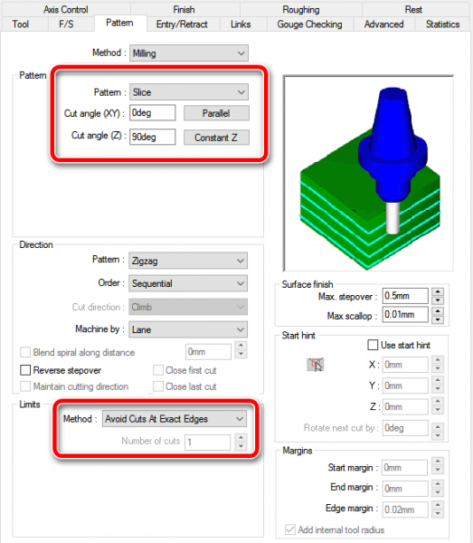Screen dimensions: 473x543
Task: Open Avoid Cuts At Exact Edges dropdown
Action: [175, 419]
